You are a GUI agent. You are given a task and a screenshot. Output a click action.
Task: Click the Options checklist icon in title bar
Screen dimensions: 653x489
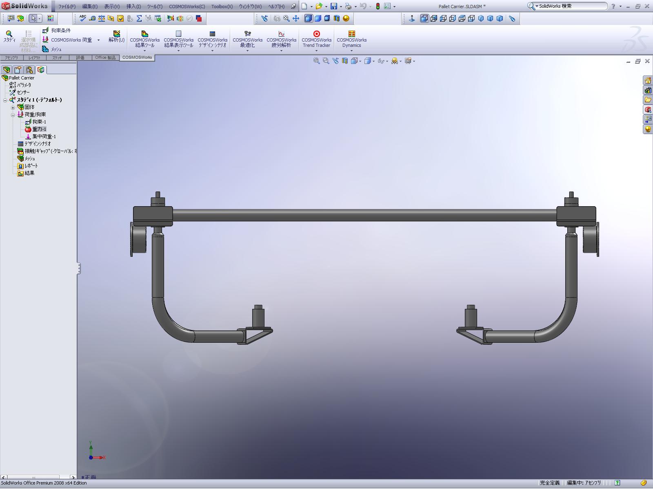click(x=387, y=6)
